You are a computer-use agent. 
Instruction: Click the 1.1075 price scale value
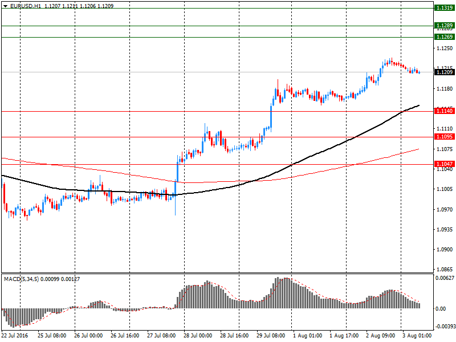445,149
